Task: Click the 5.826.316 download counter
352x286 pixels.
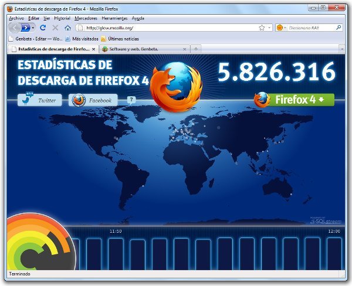Action: pos(276,71)
